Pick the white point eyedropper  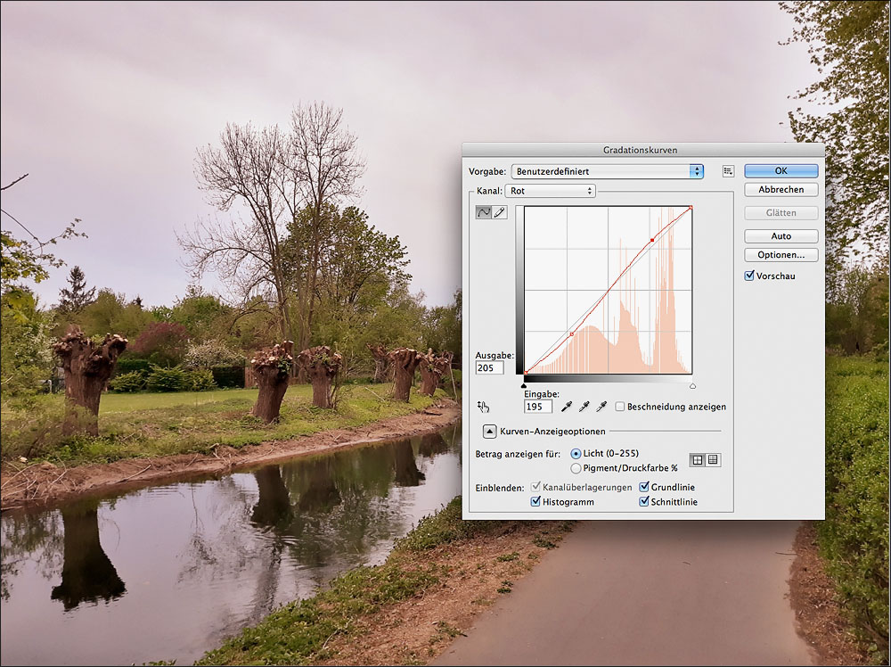[601, 407]
